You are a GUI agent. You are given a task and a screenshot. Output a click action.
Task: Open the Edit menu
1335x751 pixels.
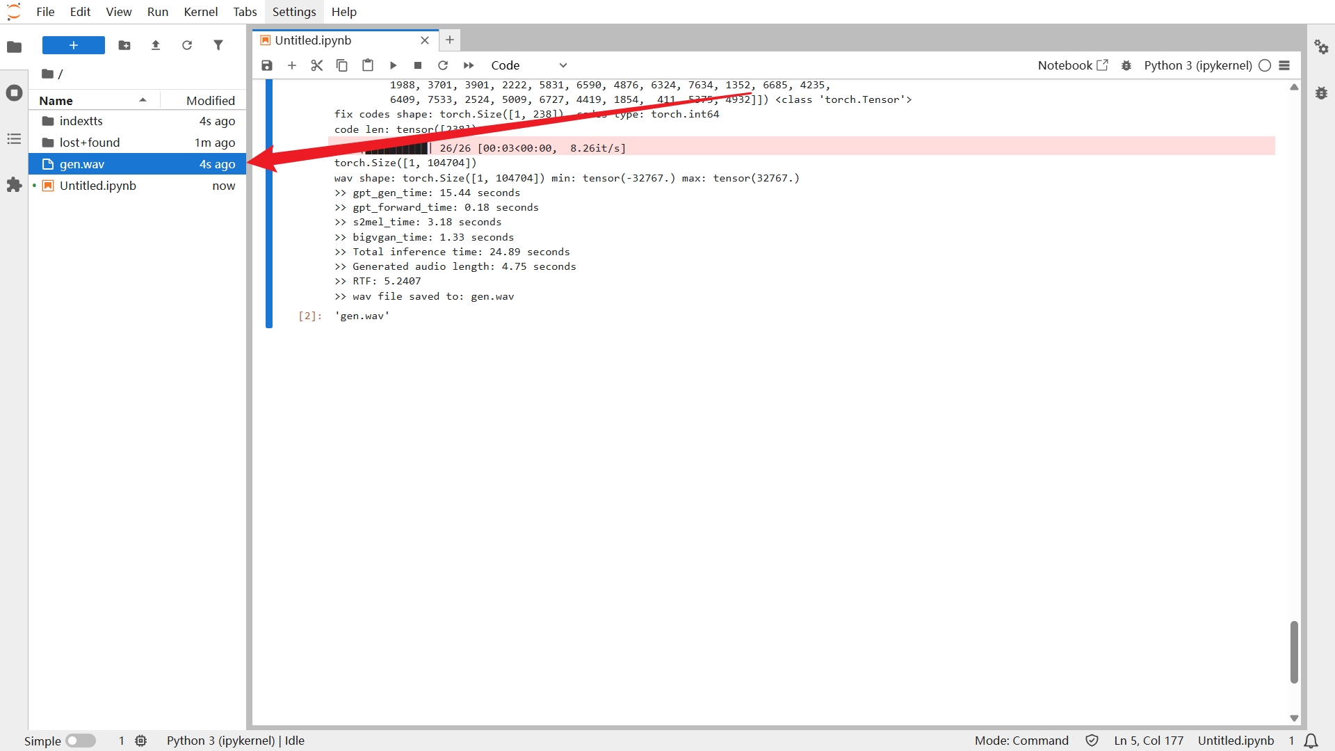[x=80, y=12]
